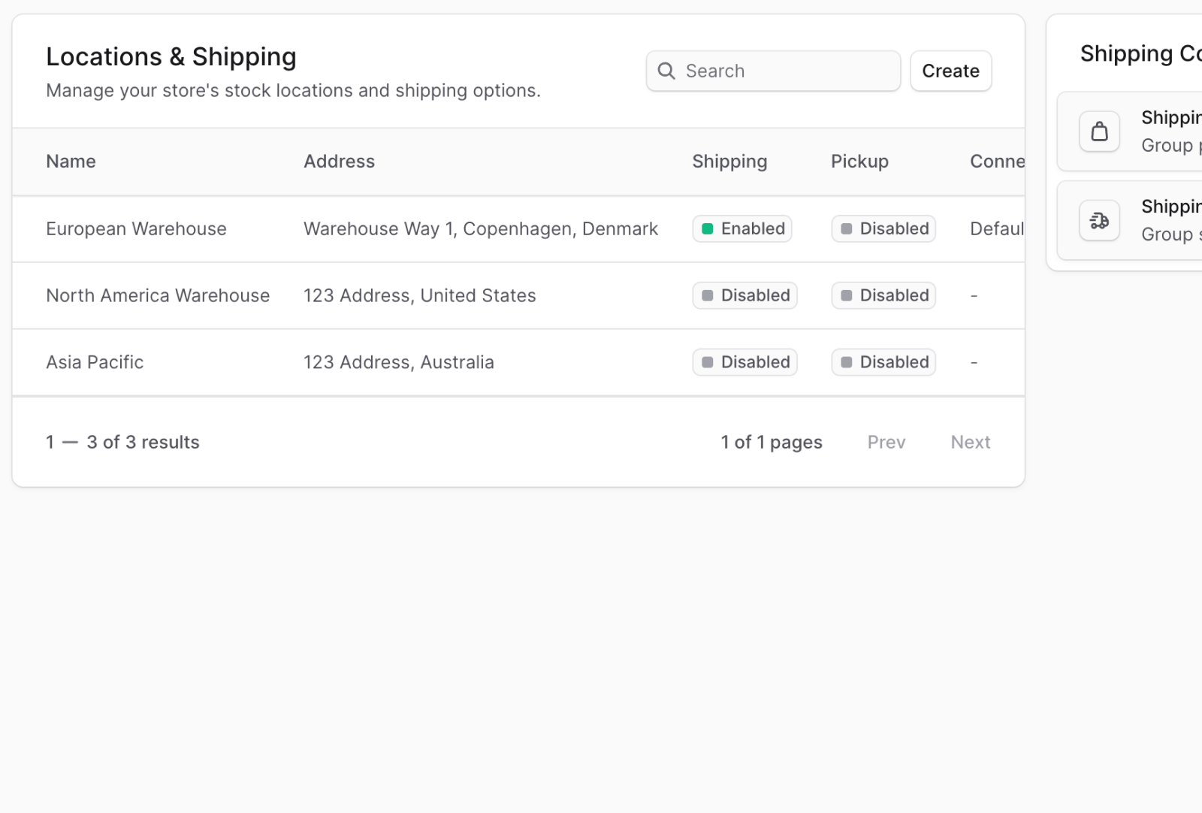Click the shopping bag icon on shipping card
Screen dimensions: 1202x813
point(1099,131)
